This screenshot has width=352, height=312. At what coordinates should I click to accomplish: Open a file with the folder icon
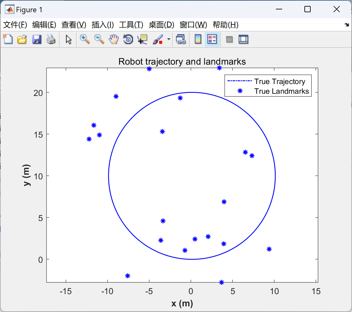pos(22,39)
